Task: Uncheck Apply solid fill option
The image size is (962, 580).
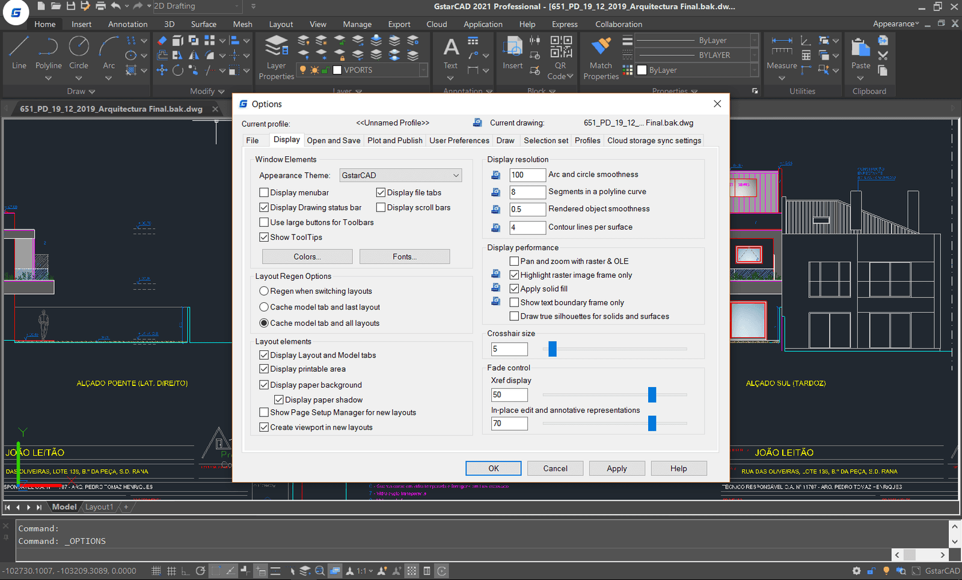Action: (514, 289)
